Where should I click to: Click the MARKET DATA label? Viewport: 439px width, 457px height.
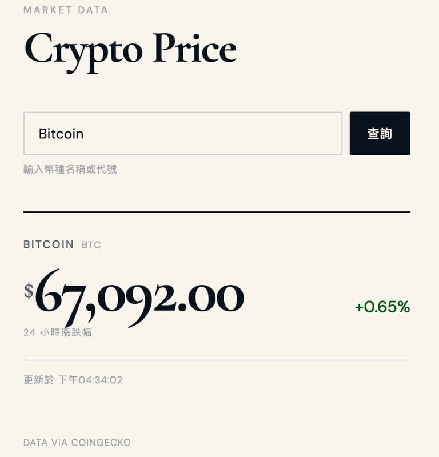(66, 10)
